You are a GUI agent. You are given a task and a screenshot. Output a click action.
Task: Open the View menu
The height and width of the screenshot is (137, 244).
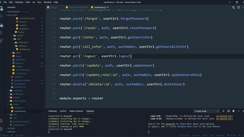28,2
